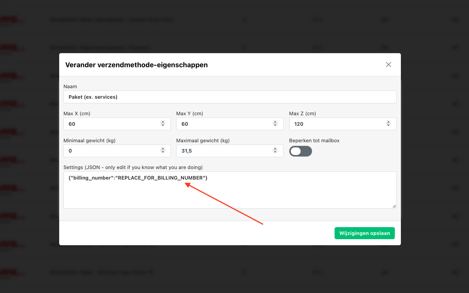The height and width of the screenshot is (293, 469).
Task: Decrease Minimaal gewicht with down arrow
Action: click(163, 152)
